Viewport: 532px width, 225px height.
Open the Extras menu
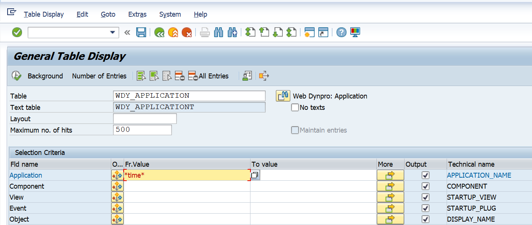(x=137, y=14)
